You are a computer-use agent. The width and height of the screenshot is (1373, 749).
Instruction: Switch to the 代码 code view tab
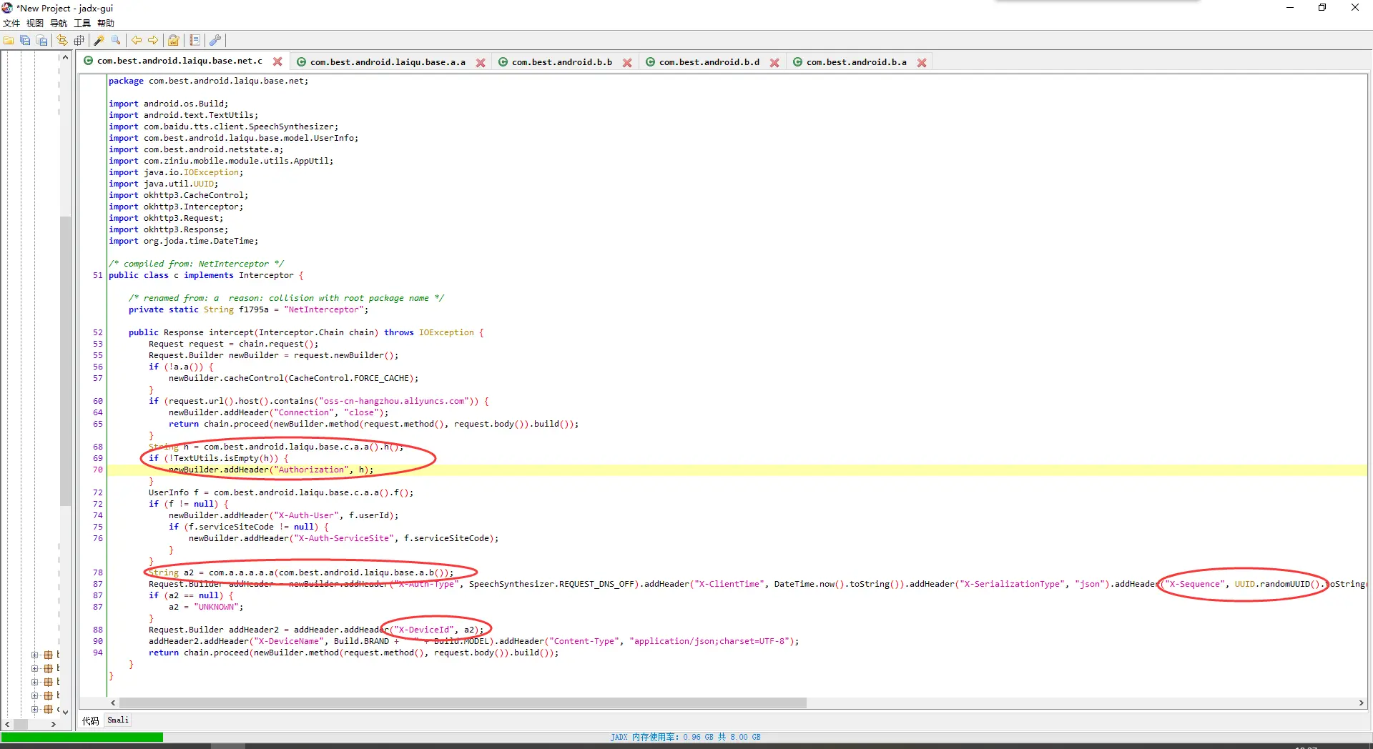point(91,720)
